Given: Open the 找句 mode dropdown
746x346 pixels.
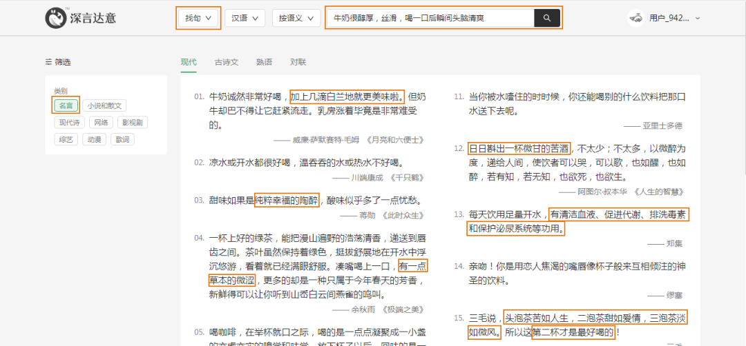Looking at the screenshot, I should tap(198, 18).
